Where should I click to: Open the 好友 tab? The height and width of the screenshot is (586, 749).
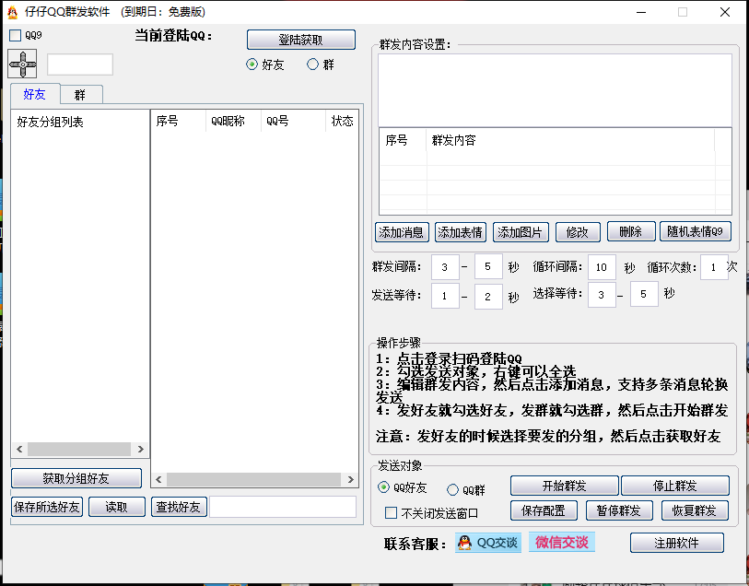35,94
